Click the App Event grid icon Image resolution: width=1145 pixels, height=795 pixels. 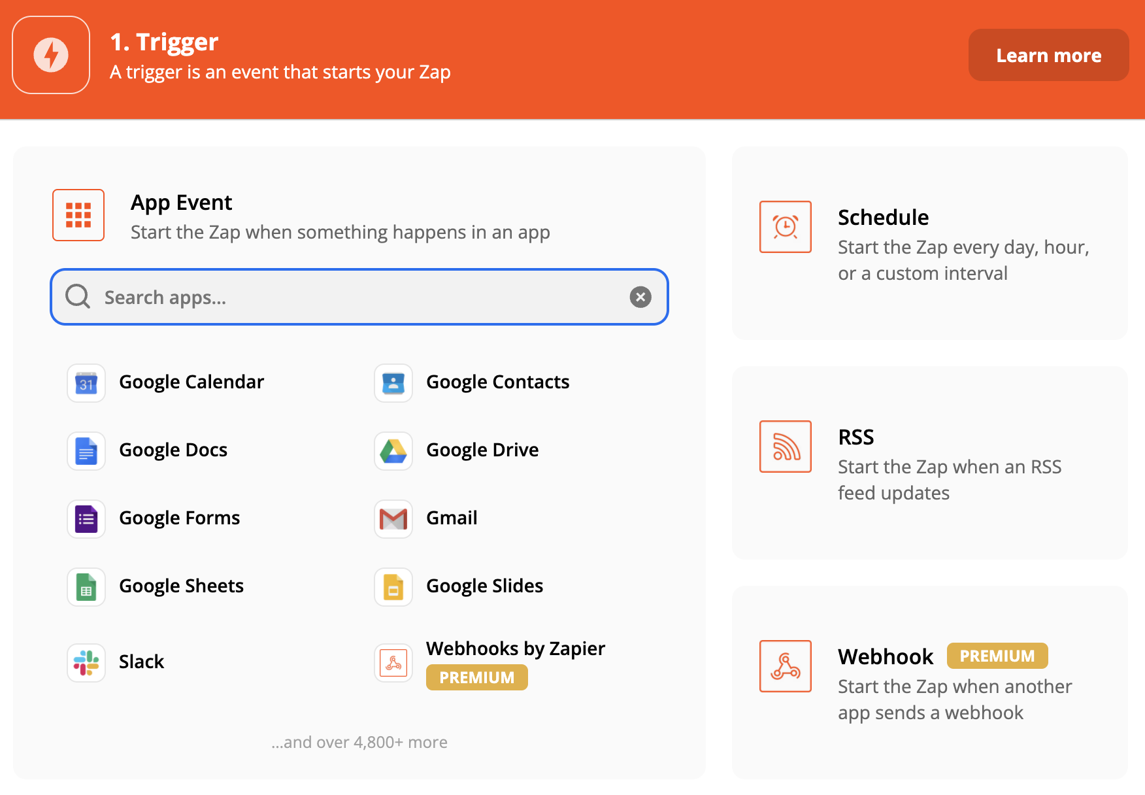(x=78, y=215)
